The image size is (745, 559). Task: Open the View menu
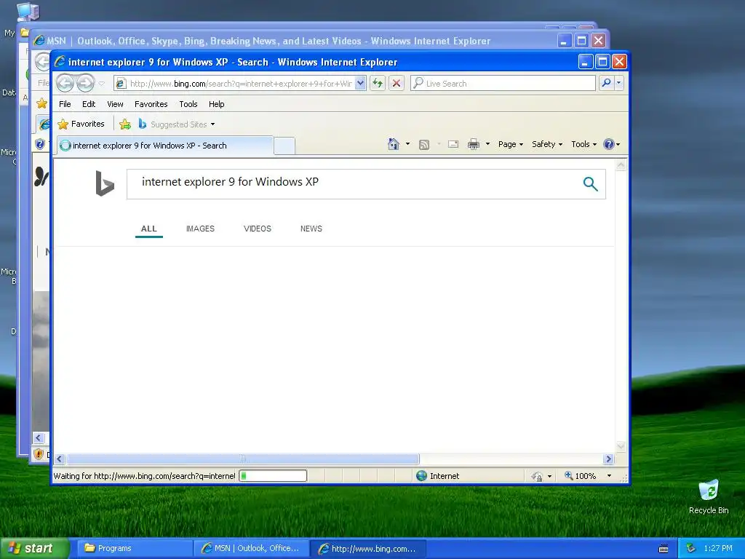(x=115, y=104)
